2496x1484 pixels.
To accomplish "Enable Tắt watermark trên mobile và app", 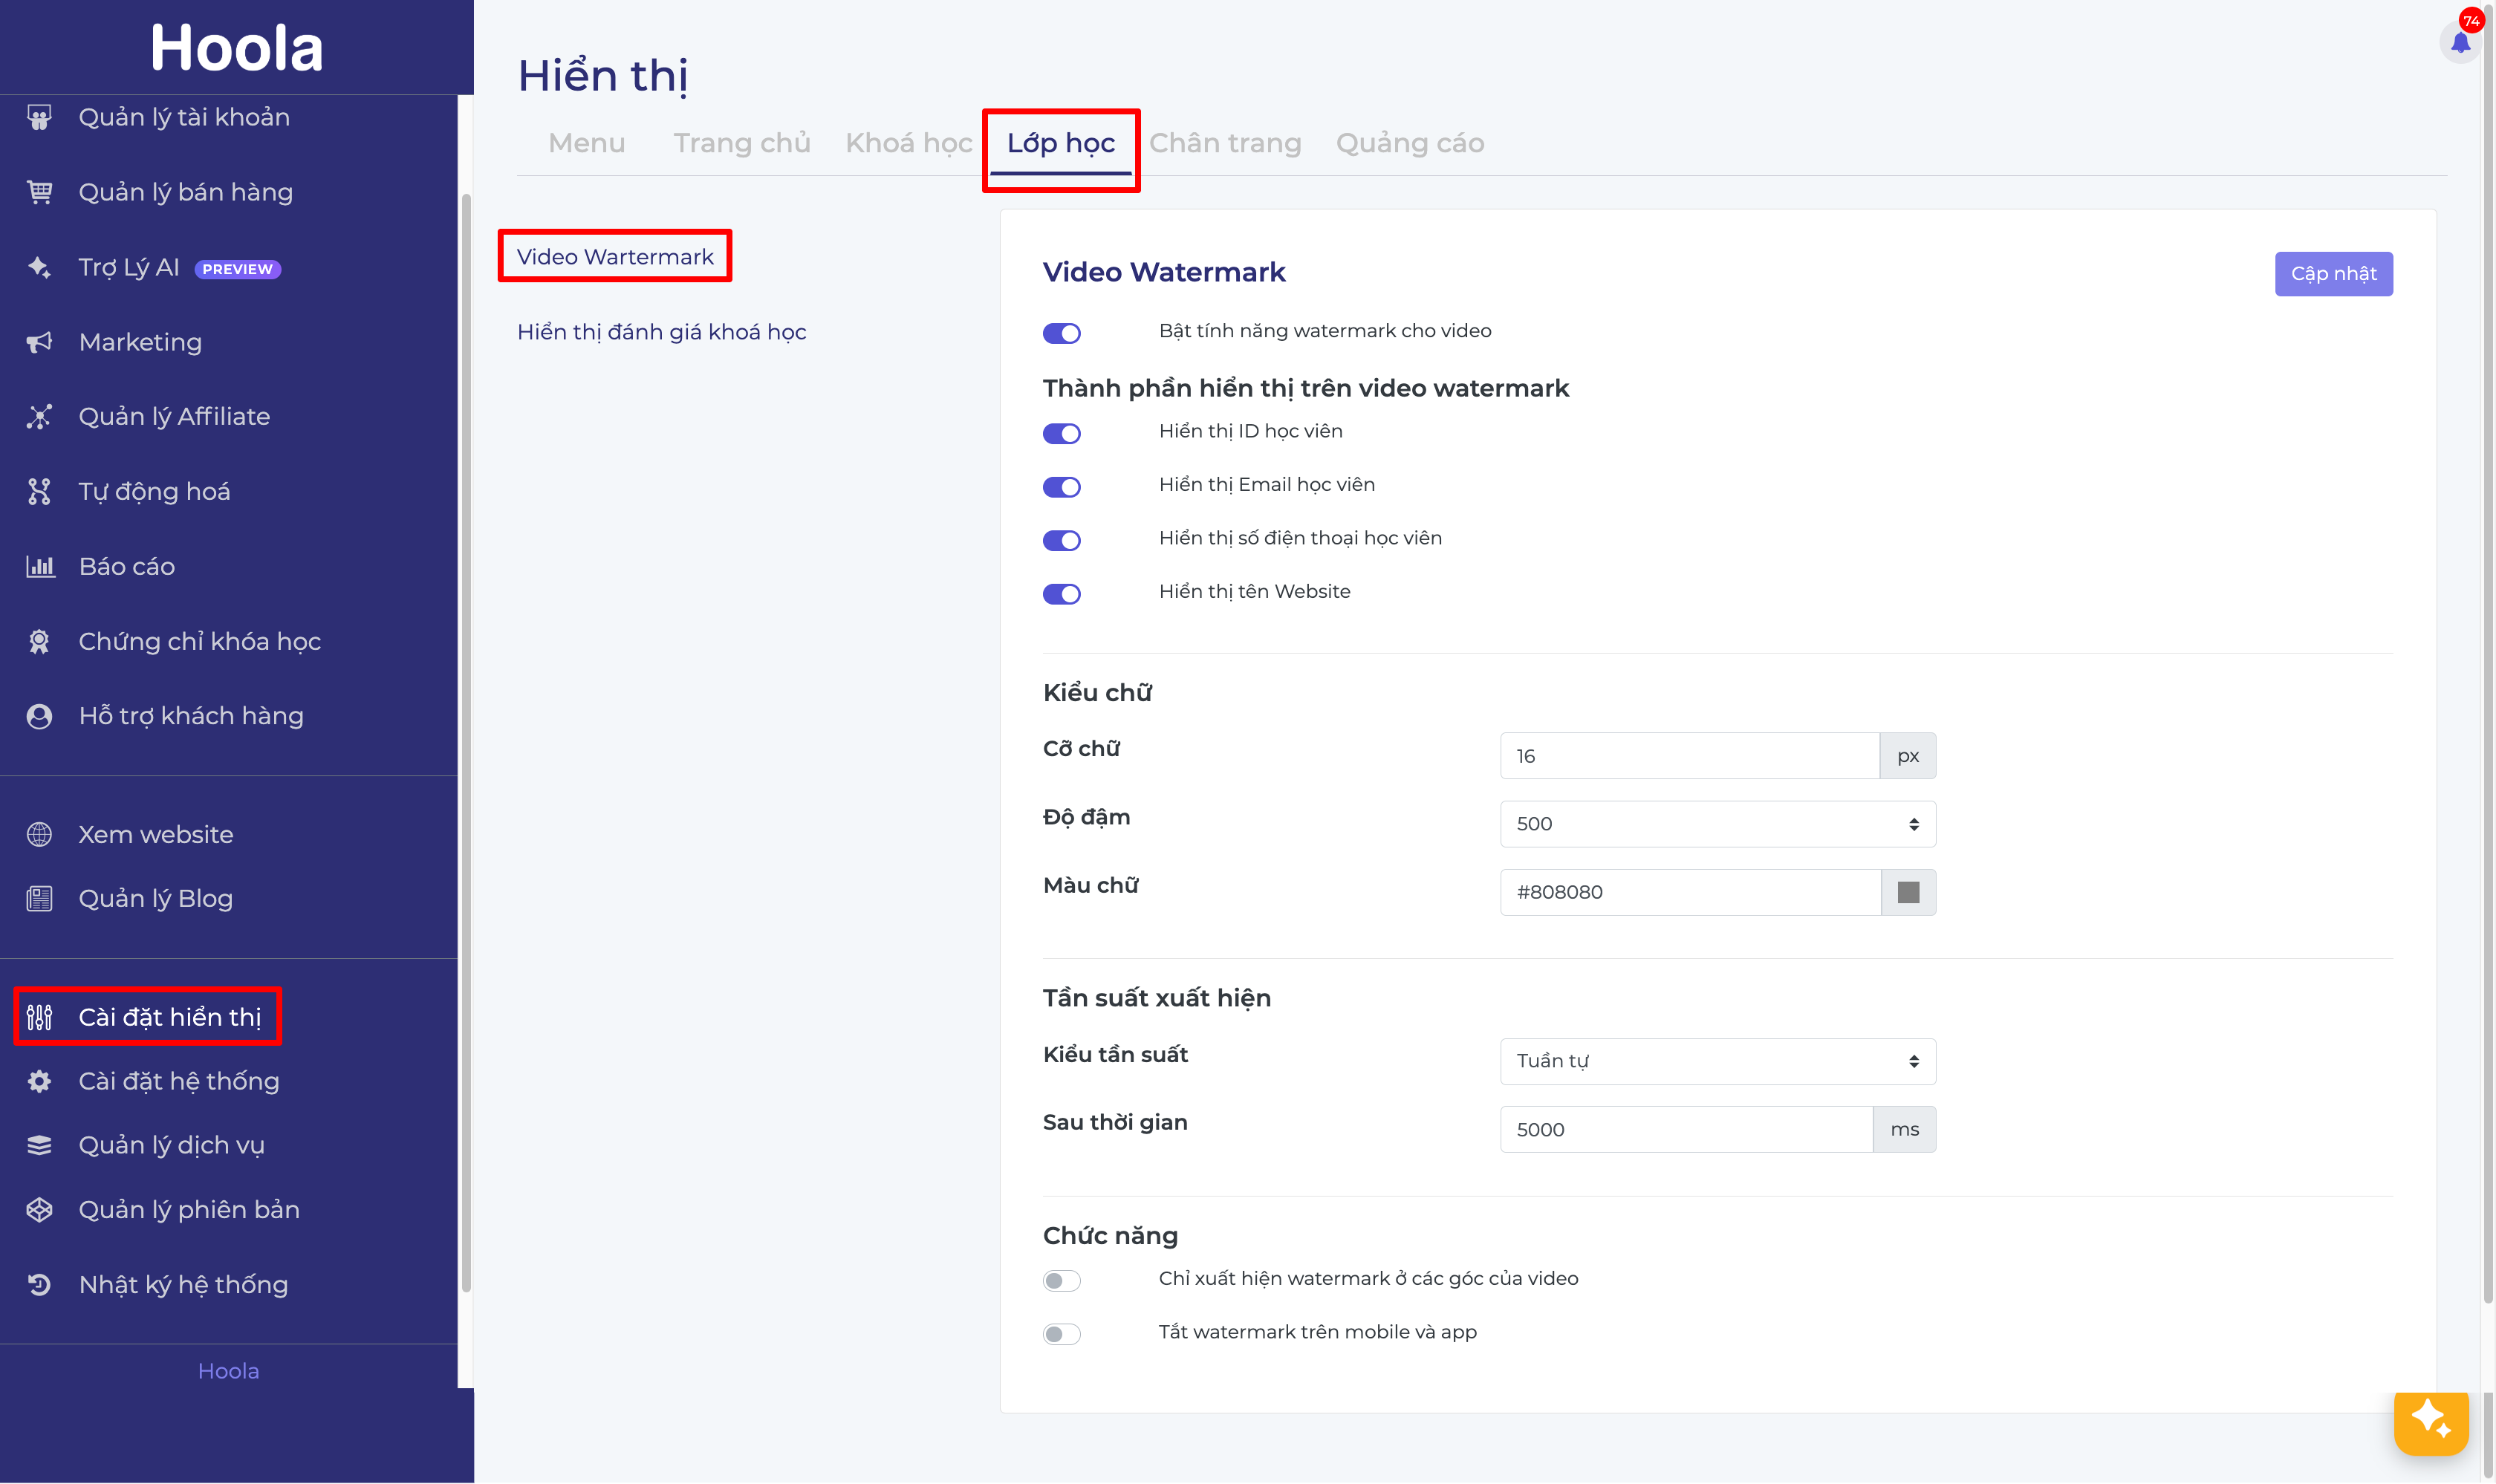I will 1061,1333.
